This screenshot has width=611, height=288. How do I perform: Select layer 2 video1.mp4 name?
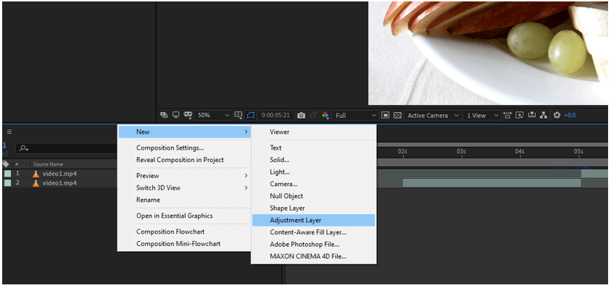tap(59, 183)
